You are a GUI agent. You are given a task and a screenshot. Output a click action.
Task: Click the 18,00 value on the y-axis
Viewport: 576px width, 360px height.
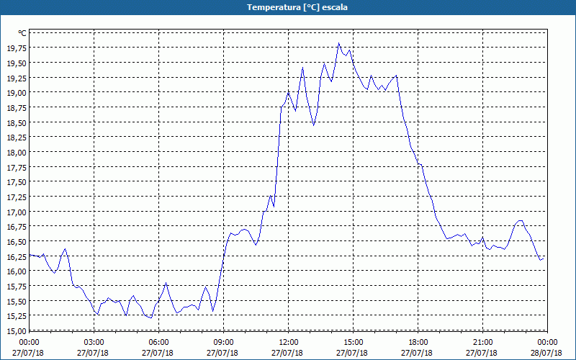(17, 152)
